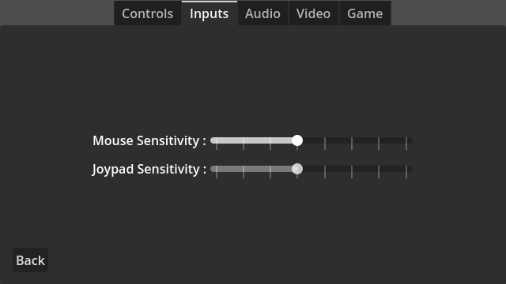Select the Inputs tab

[x=209, y=13]
